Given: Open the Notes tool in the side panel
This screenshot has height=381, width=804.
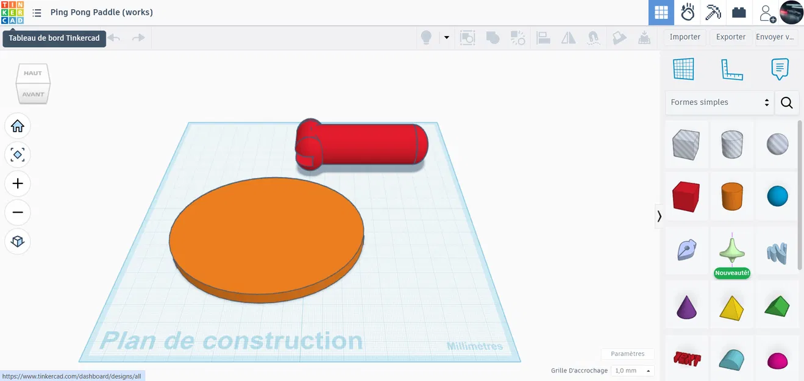Looking at the screenshot, I should pos(780,69).
